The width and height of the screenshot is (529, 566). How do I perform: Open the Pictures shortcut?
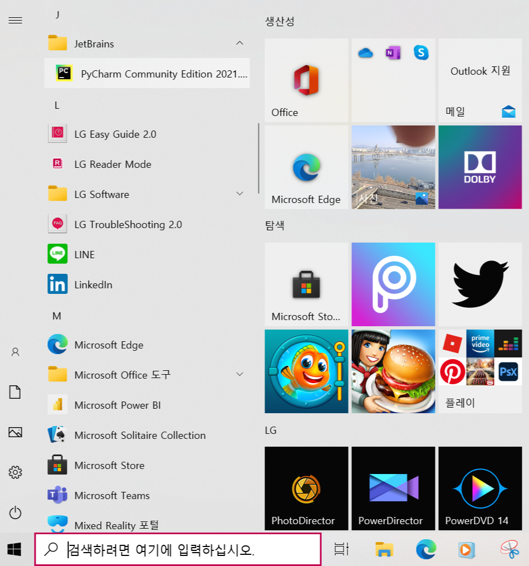[15, 432]
